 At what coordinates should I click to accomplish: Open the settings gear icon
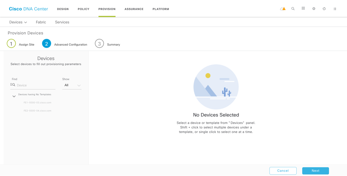click(x=314, y=9)
